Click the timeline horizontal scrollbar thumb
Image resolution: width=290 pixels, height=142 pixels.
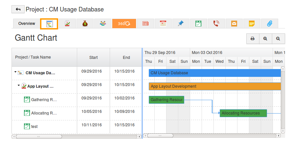(160, 136)
